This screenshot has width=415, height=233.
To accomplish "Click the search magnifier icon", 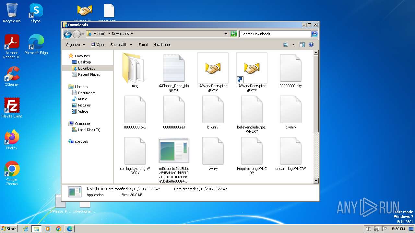I will [x=314, y=34].
